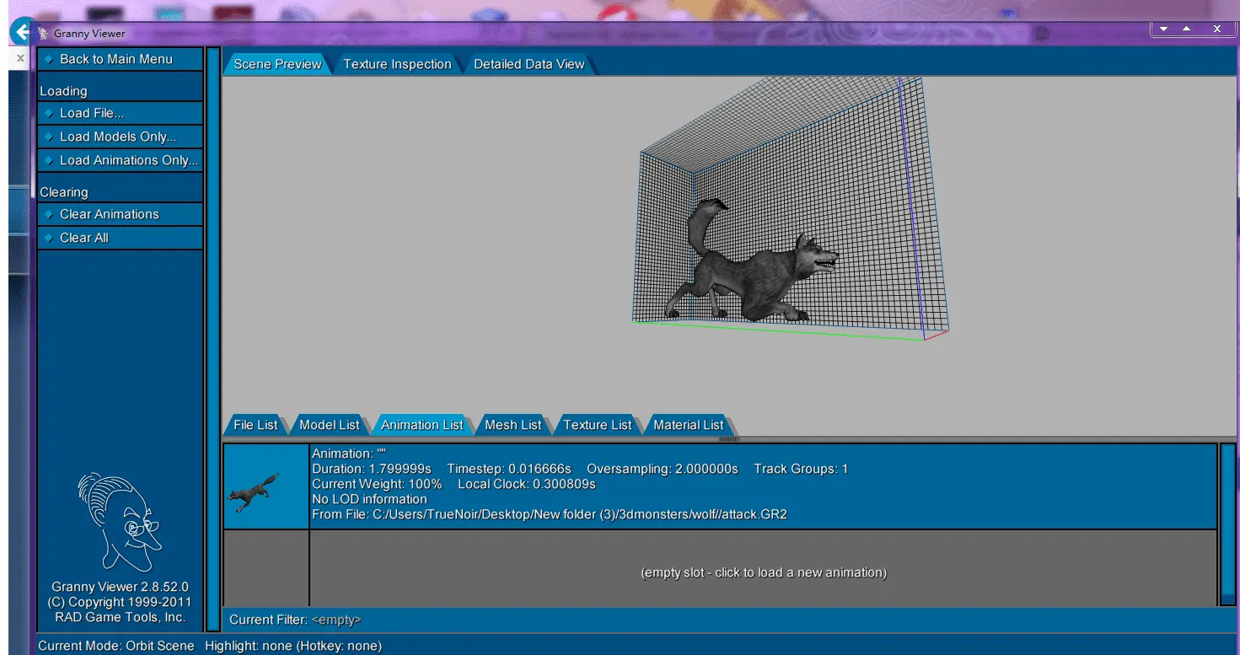Click the 'From File' attack.GR2 path text

tap(550, 514)
